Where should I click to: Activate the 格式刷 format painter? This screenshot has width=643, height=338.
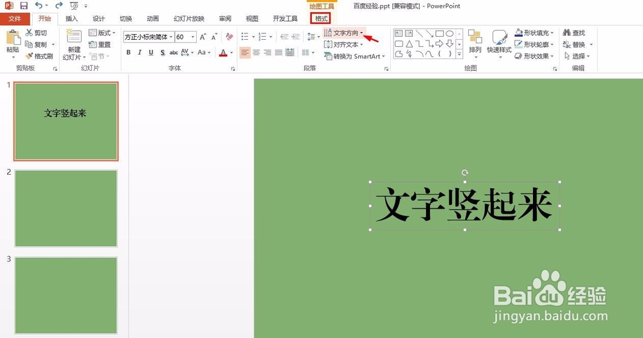tap(39, 56)
